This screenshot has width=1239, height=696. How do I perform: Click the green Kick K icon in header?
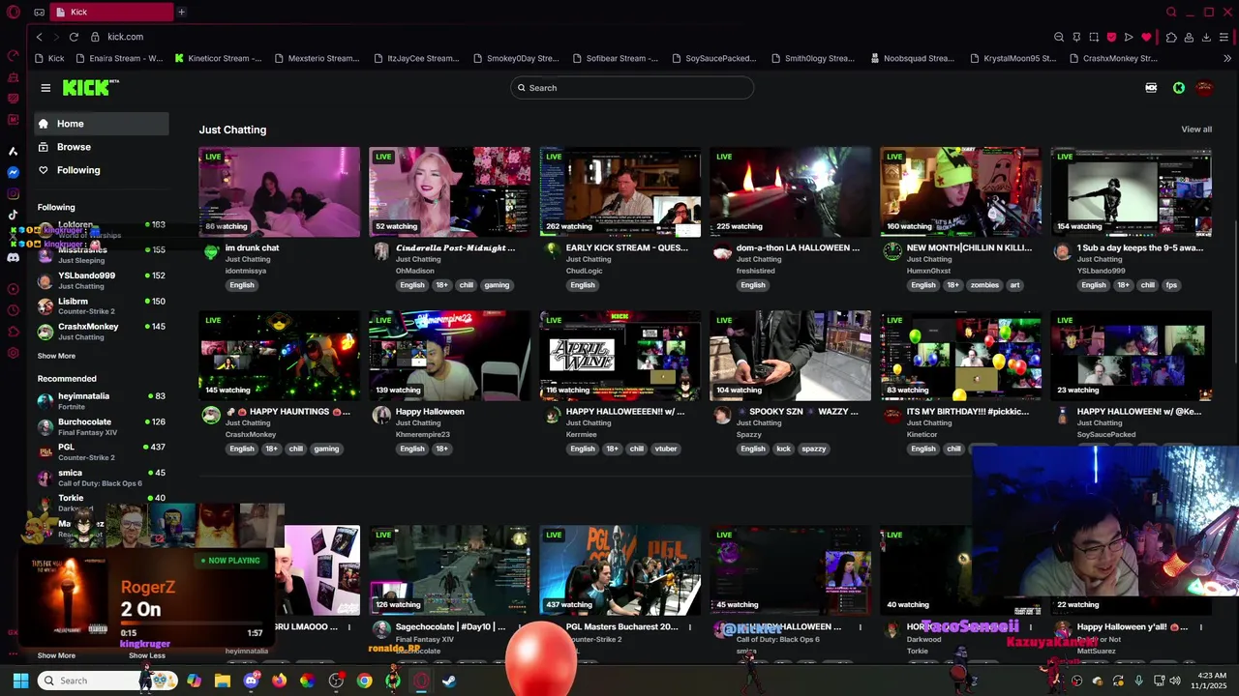(1179, 88)
